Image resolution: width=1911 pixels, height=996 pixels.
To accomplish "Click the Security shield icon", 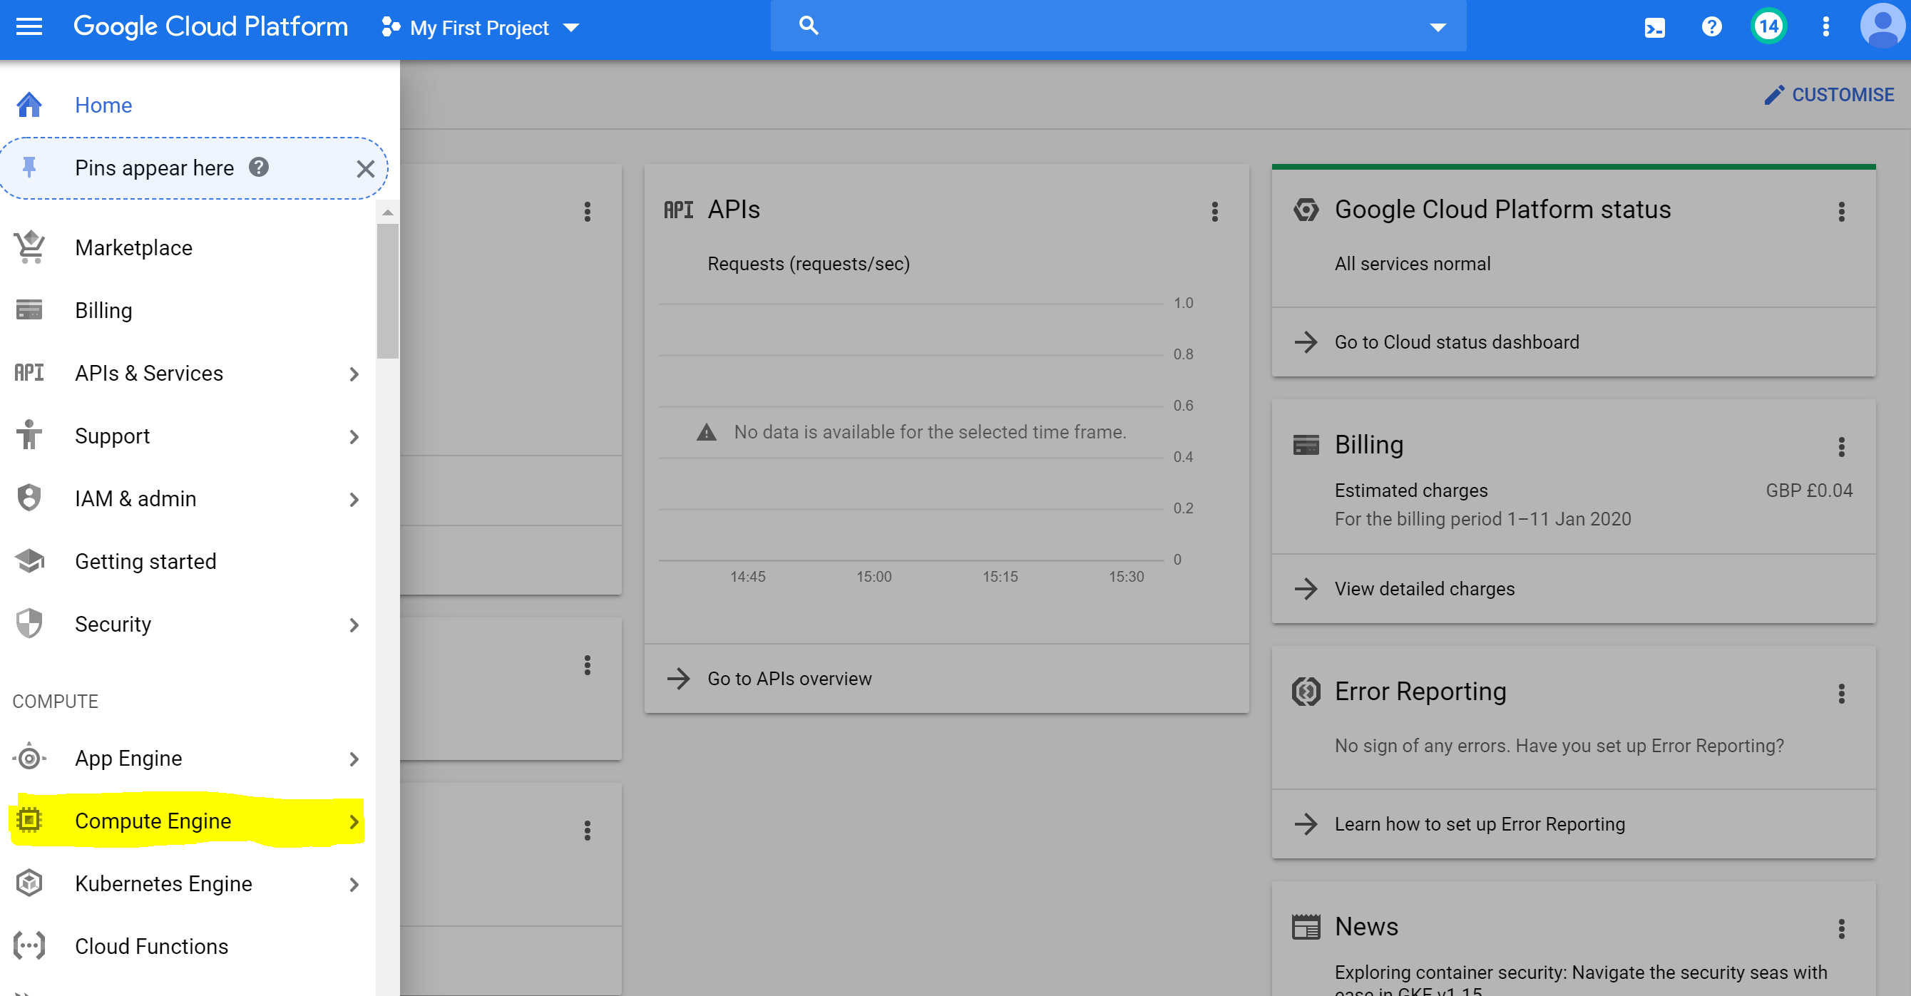I will point(29,624).
